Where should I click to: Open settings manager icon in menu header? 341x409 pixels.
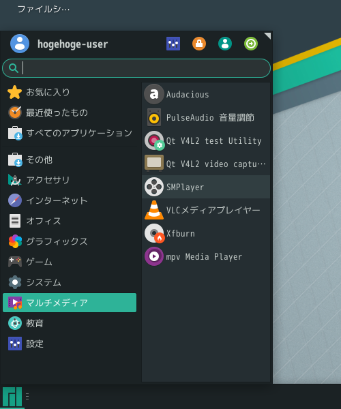173,44
